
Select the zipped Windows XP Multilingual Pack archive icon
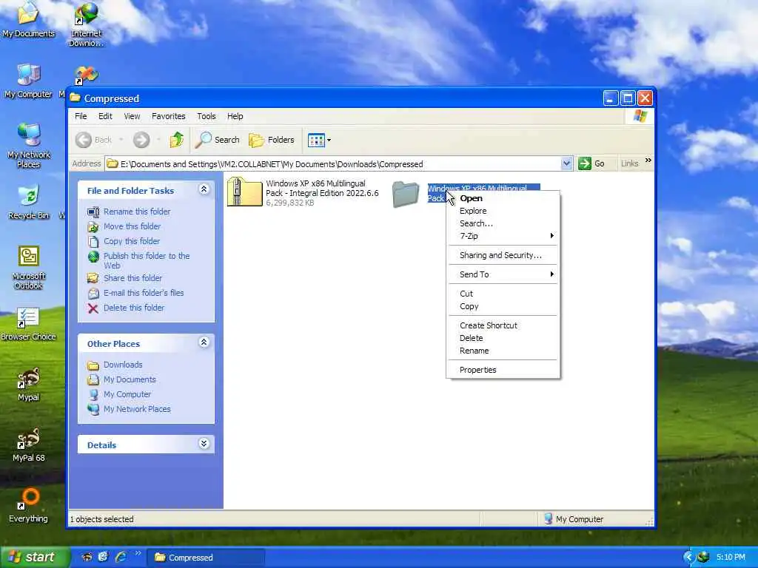tap(244, 192)
